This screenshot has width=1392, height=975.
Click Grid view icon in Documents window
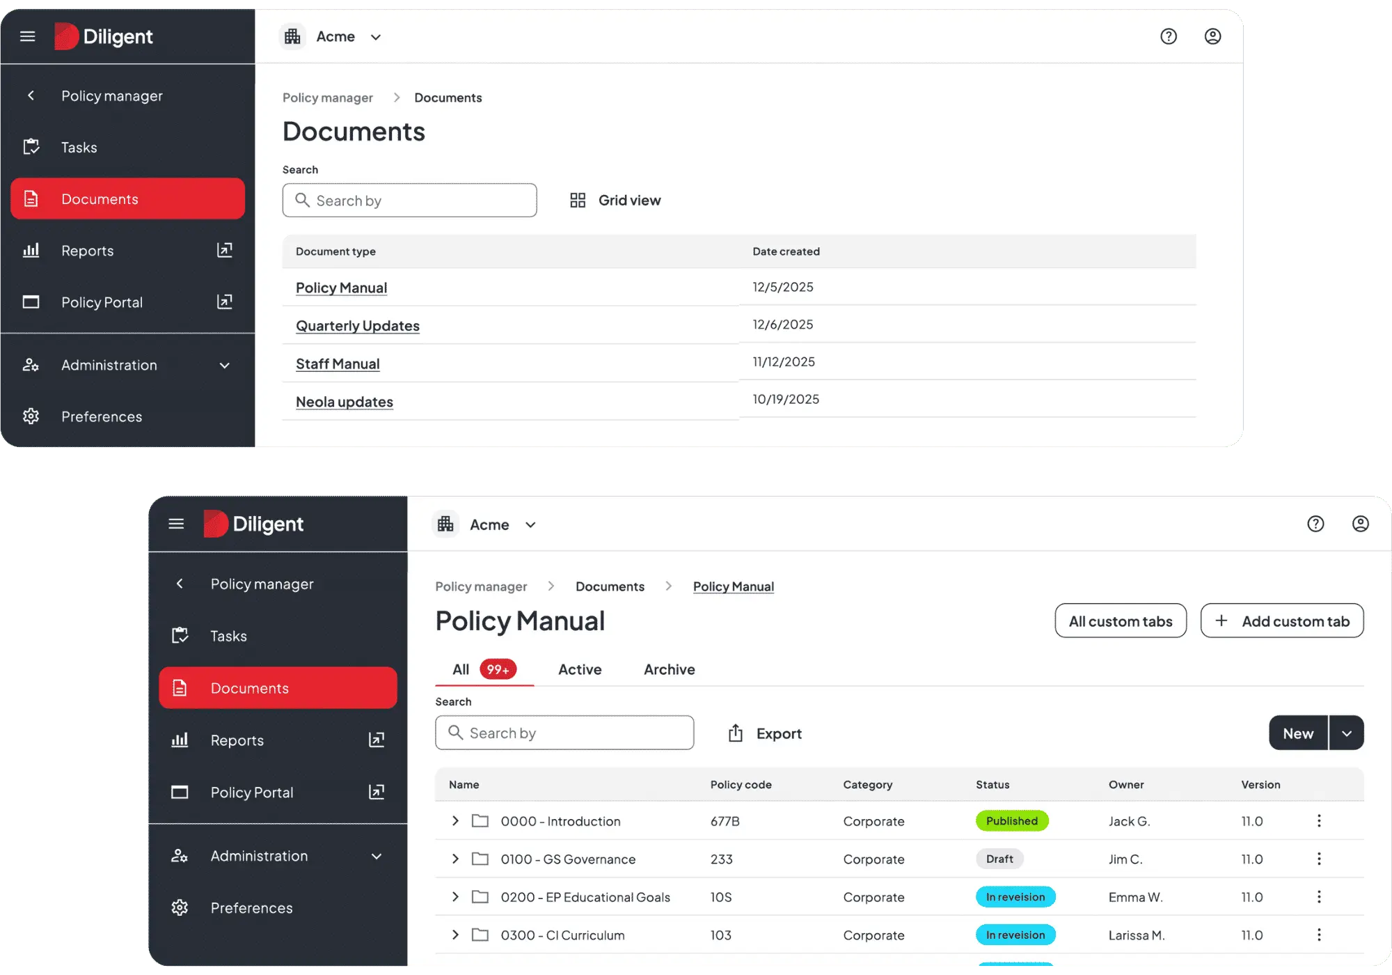(578, 201)
